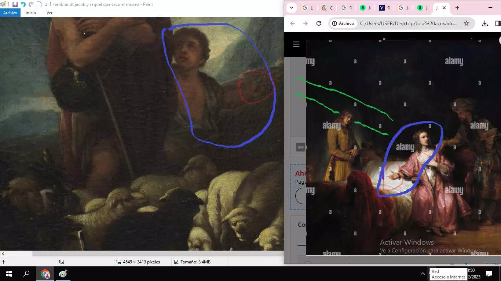Open Chrome tab search dropdown
Image resolution: width=501 pixels, height=281 pixels.
tap(291, 8)
